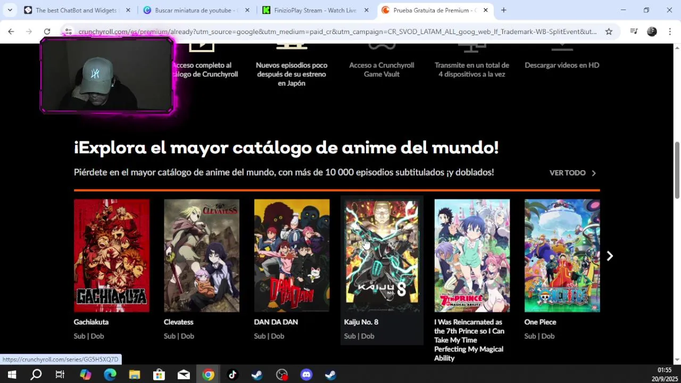Open Windows taskbar search
The width and height of the screenshot is (681, 383).
[36, 375]
